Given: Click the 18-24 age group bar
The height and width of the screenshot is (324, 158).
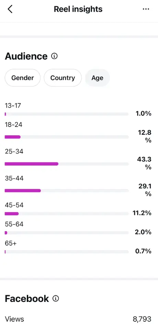Looking at the screenshot, I should point(67,137).
